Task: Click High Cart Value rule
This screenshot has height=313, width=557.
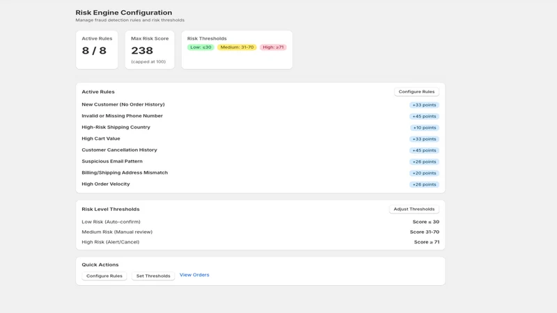Action: tap(101, 138)
